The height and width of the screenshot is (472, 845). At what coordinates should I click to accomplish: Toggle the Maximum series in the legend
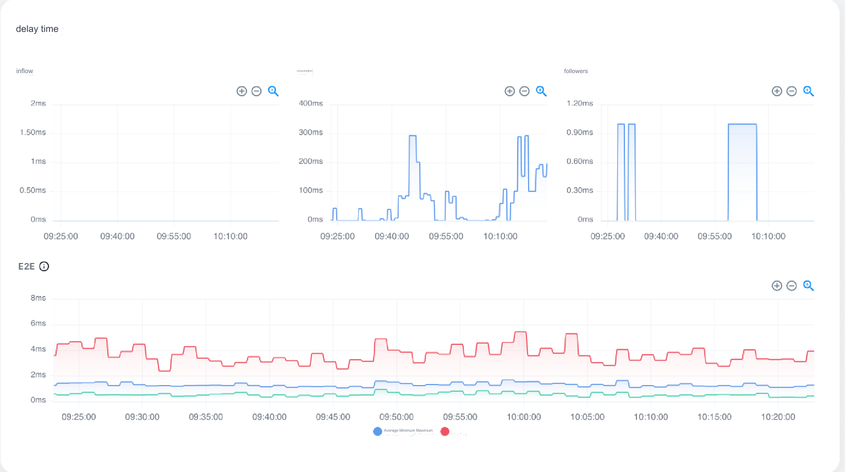pos(424,430)
